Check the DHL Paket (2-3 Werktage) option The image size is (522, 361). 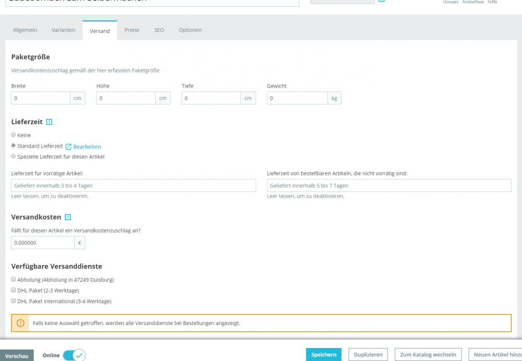point(14,290)
